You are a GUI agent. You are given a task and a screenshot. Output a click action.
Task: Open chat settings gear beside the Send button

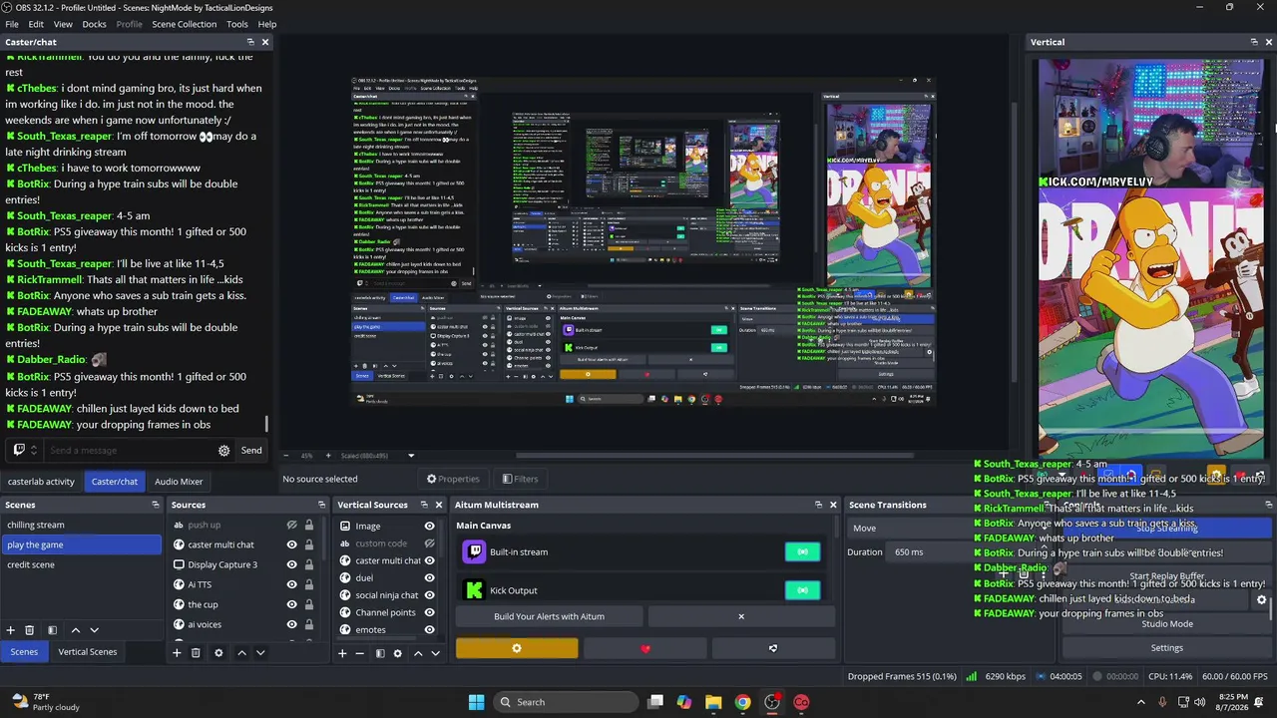(223, 451)
